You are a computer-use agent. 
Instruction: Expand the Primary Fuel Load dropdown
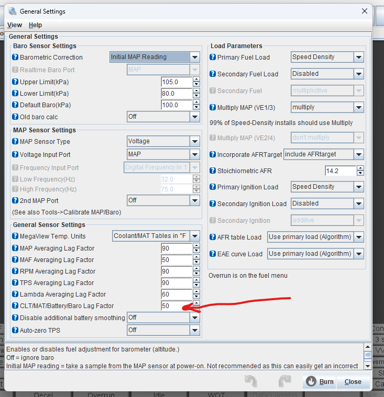[359, 57]
